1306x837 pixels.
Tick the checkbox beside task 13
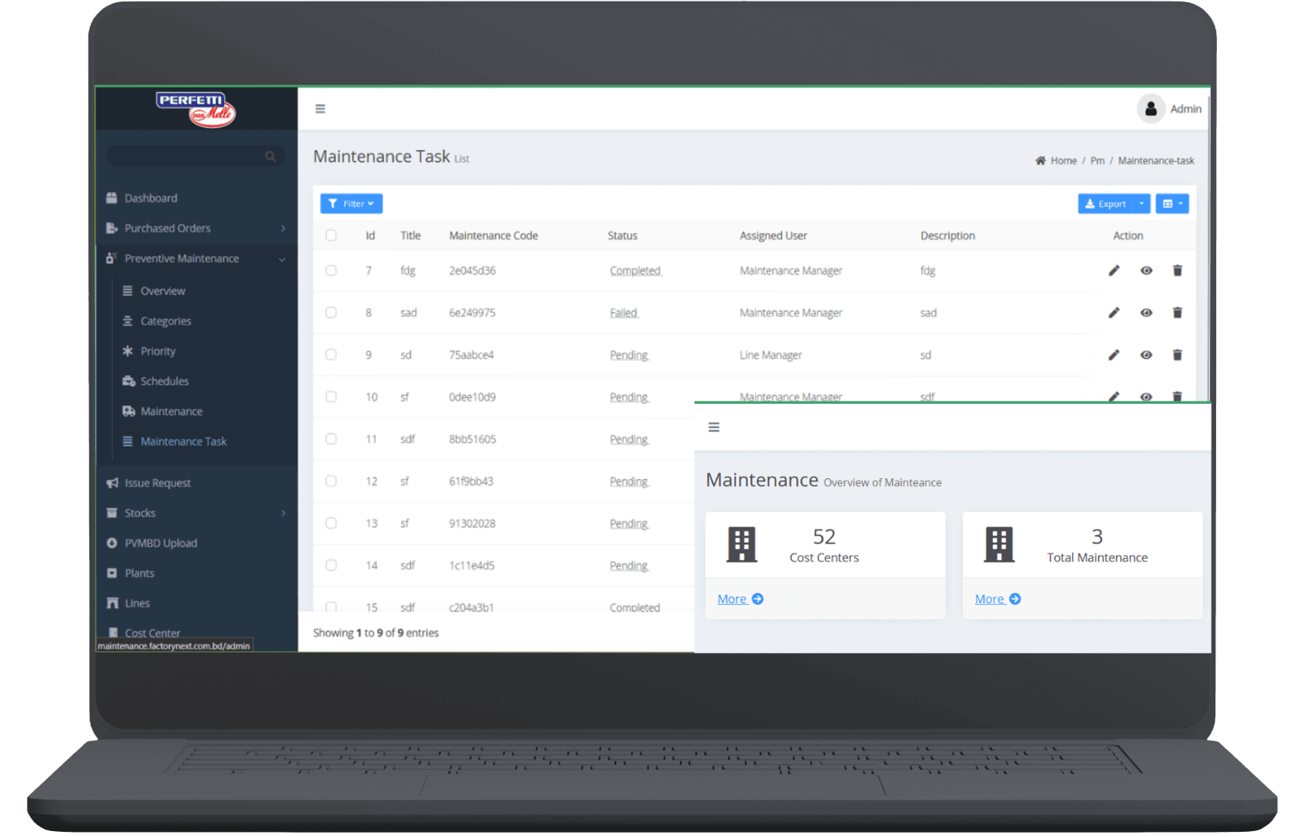(331, 523)
